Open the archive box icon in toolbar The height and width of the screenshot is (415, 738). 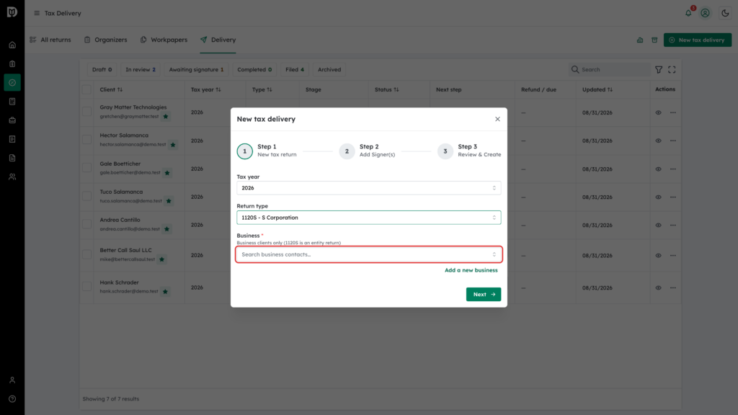(x=654, y=40)
